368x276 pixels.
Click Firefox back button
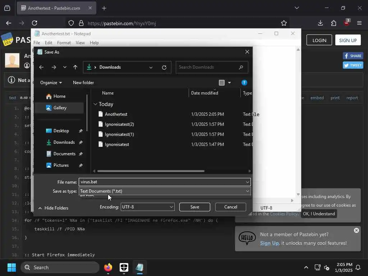[x=9, y=23]
